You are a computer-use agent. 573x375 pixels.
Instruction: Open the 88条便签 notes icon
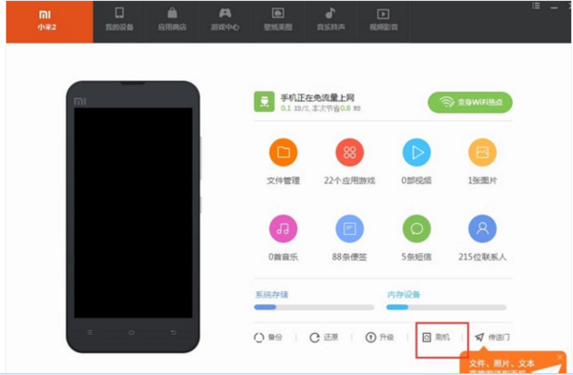pos(350,229)
